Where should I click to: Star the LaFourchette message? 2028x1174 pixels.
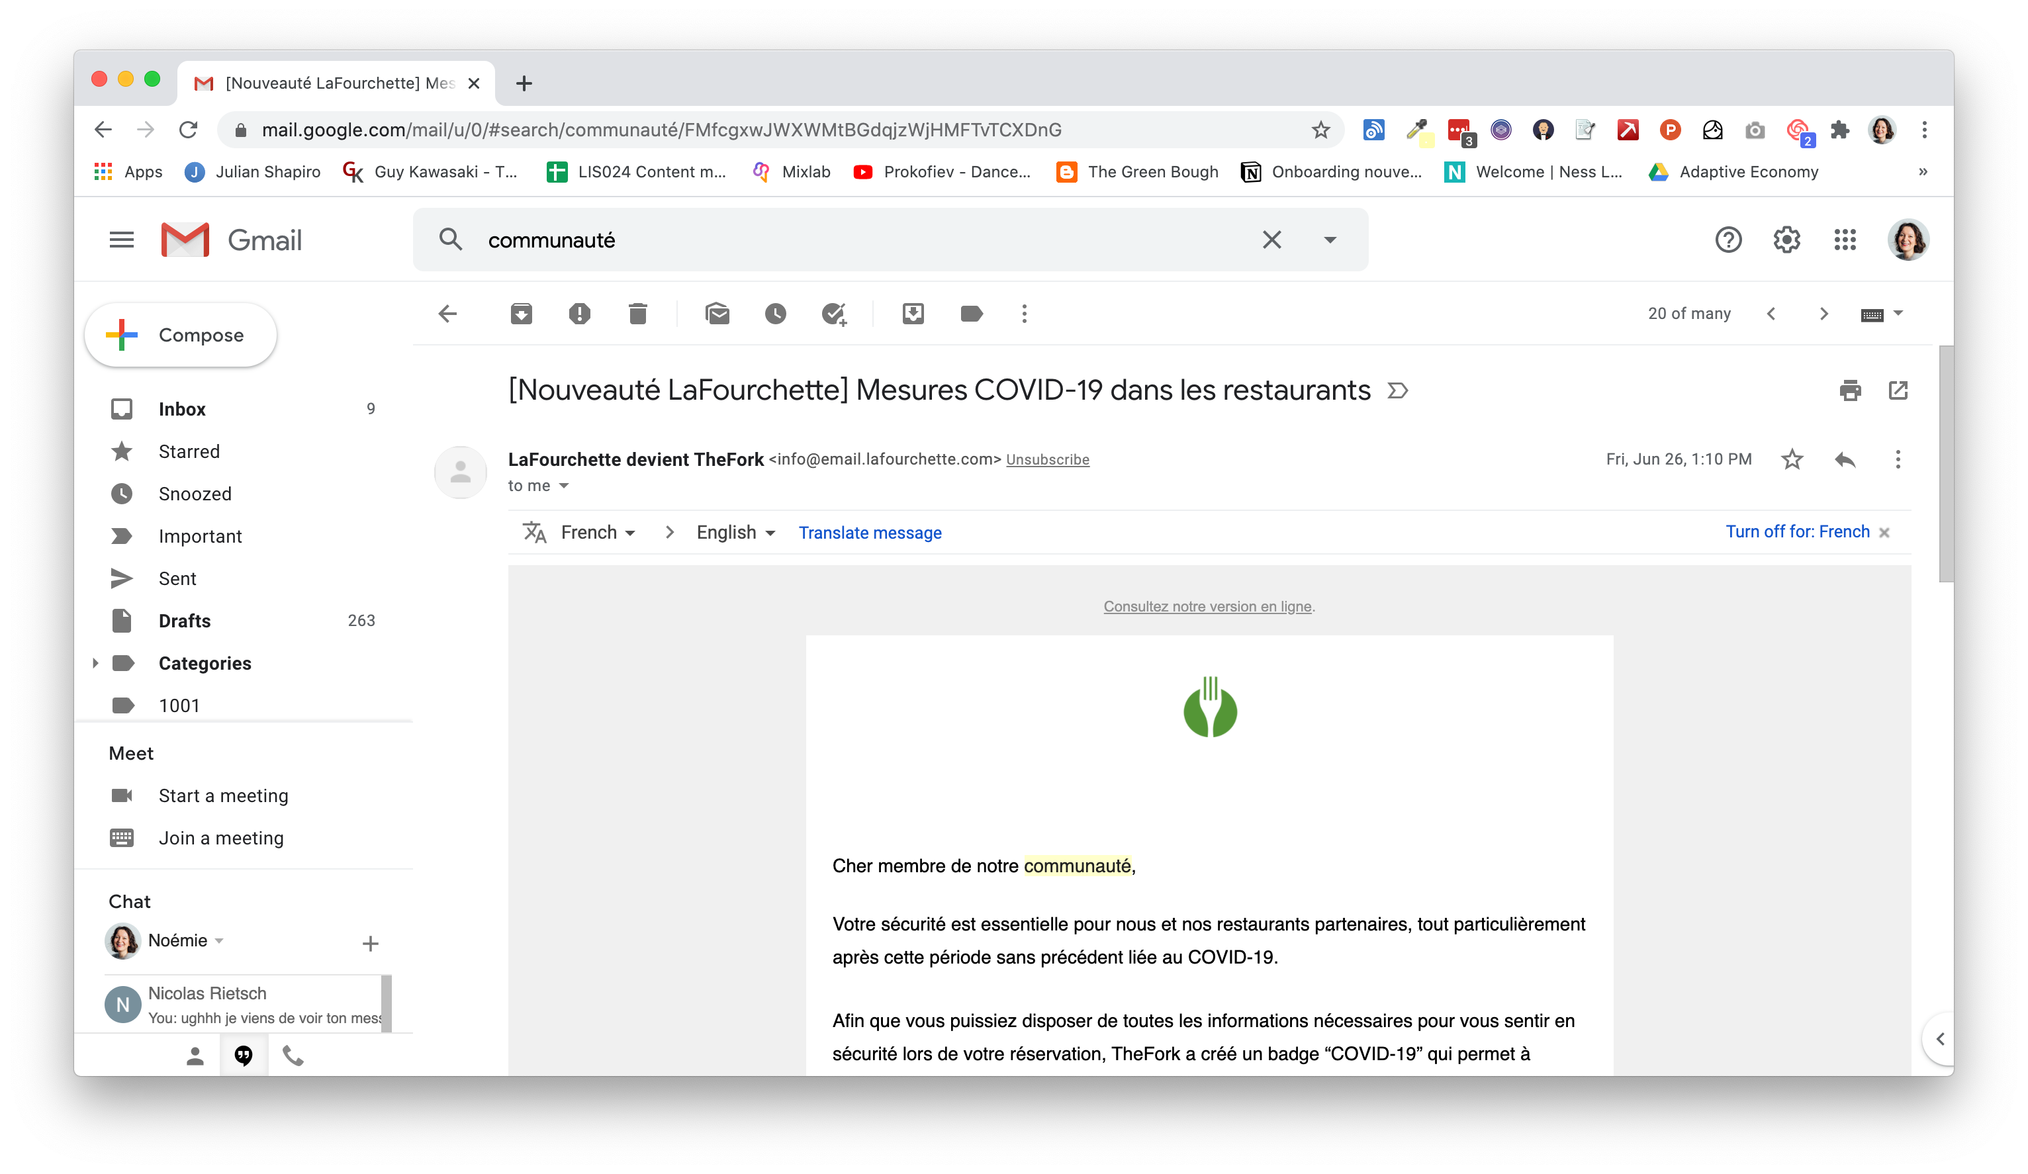coord(1792,459)
